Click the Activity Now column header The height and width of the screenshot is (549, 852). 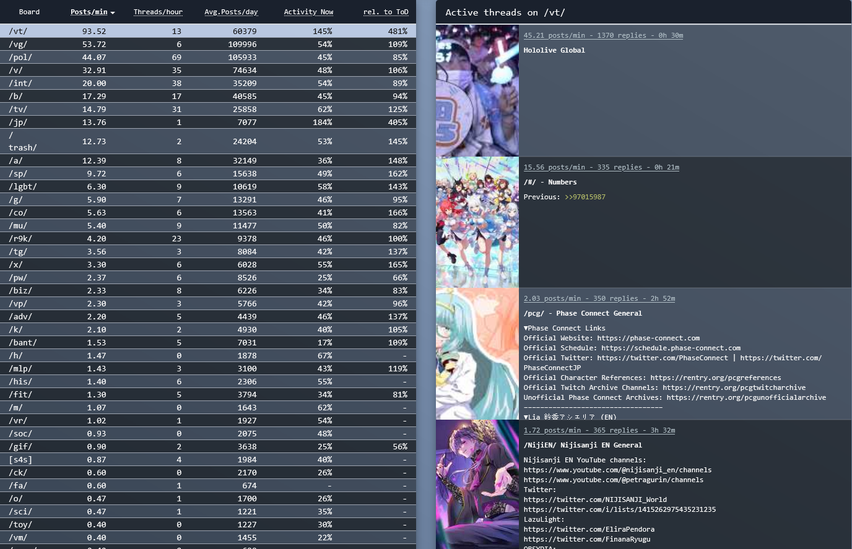[308, 12]
